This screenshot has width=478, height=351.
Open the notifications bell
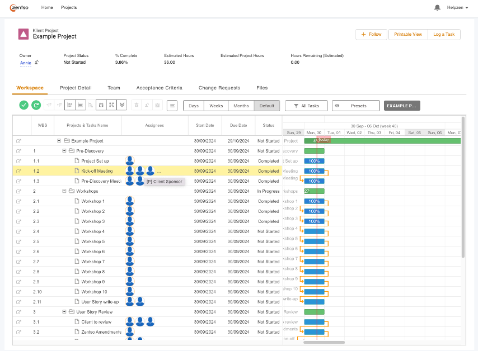point(437,8)
